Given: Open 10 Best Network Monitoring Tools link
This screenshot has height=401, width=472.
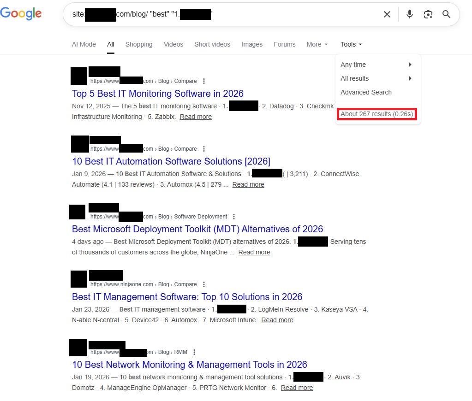Looking at the screenshot, I should pyautogui.click(x=189, y=364).
